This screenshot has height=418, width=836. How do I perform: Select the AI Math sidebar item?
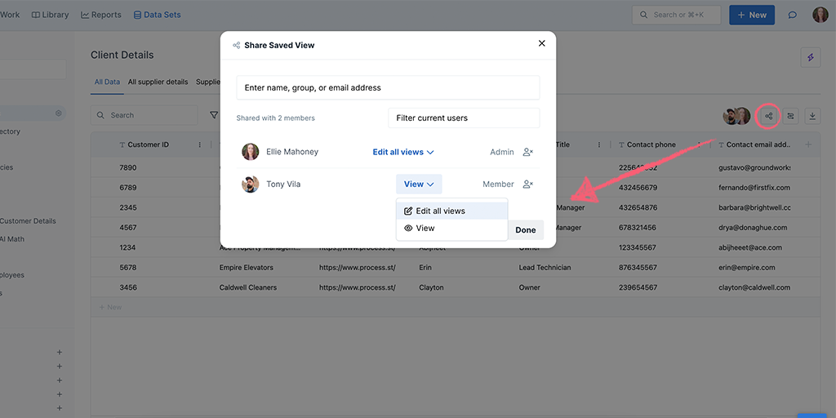12,239
